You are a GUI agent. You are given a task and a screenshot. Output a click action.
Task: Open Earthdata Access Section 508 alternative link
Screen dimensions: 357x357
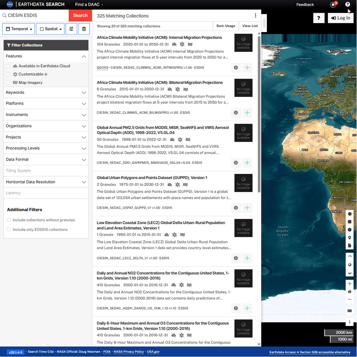[310, 352]
